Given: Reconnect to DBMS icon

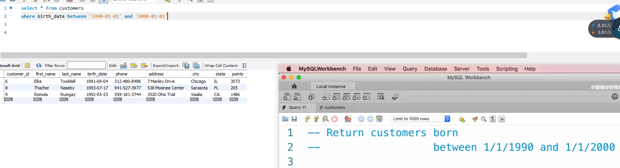Looking at the screenshot, I should click(395, 97).
